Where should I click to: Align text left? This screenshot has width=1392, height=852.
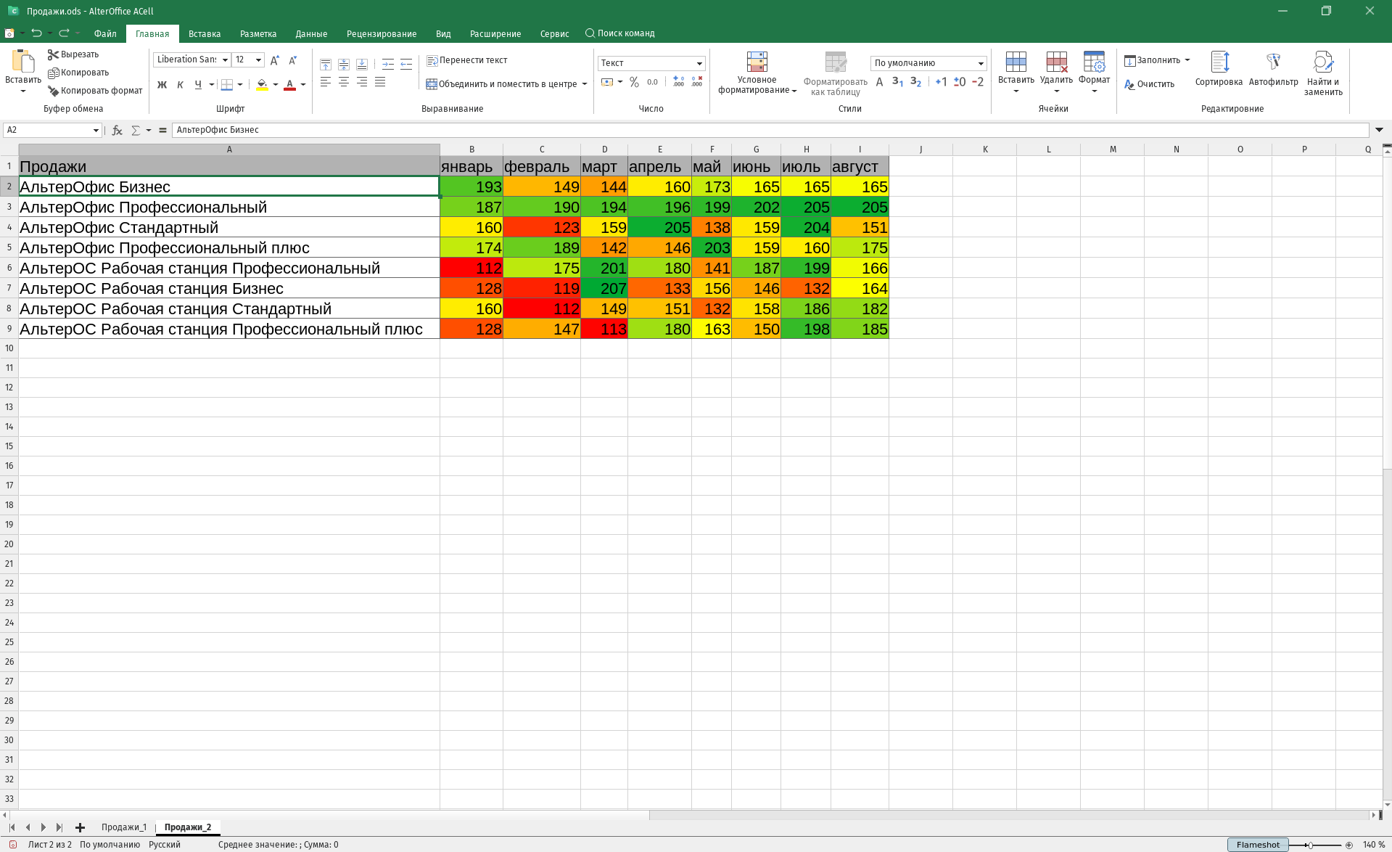pos(326,82)
